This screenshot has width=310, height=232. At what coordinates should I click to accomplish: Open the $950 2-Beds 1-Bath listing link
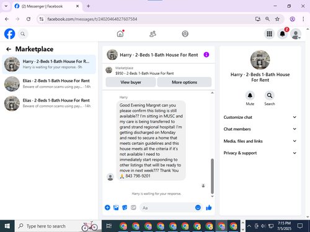(x=144, y=73)
